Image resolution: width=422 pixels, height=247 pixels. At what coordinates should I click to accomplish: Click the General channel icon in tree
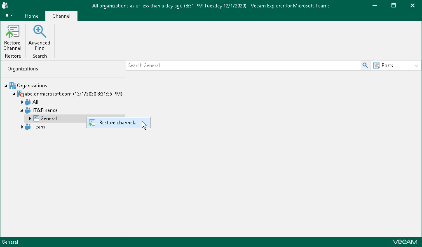pyautogui.click(x=36, y=119)
